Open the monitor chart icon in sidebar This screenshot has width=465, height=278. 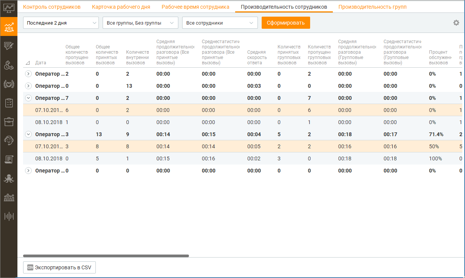[x=9, y=8]
